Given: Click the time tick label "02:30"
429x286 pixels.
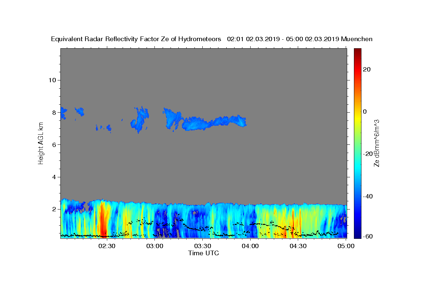Looking at the screenshot, I should (x=107, y=246).
